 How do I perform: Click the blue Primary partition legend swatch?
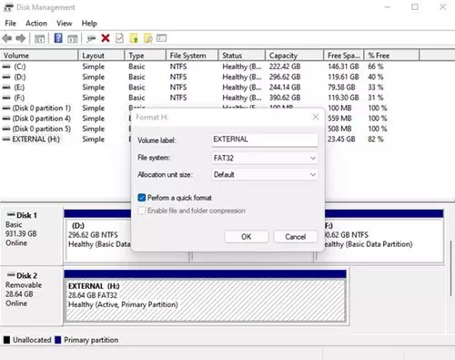[57, 340]
